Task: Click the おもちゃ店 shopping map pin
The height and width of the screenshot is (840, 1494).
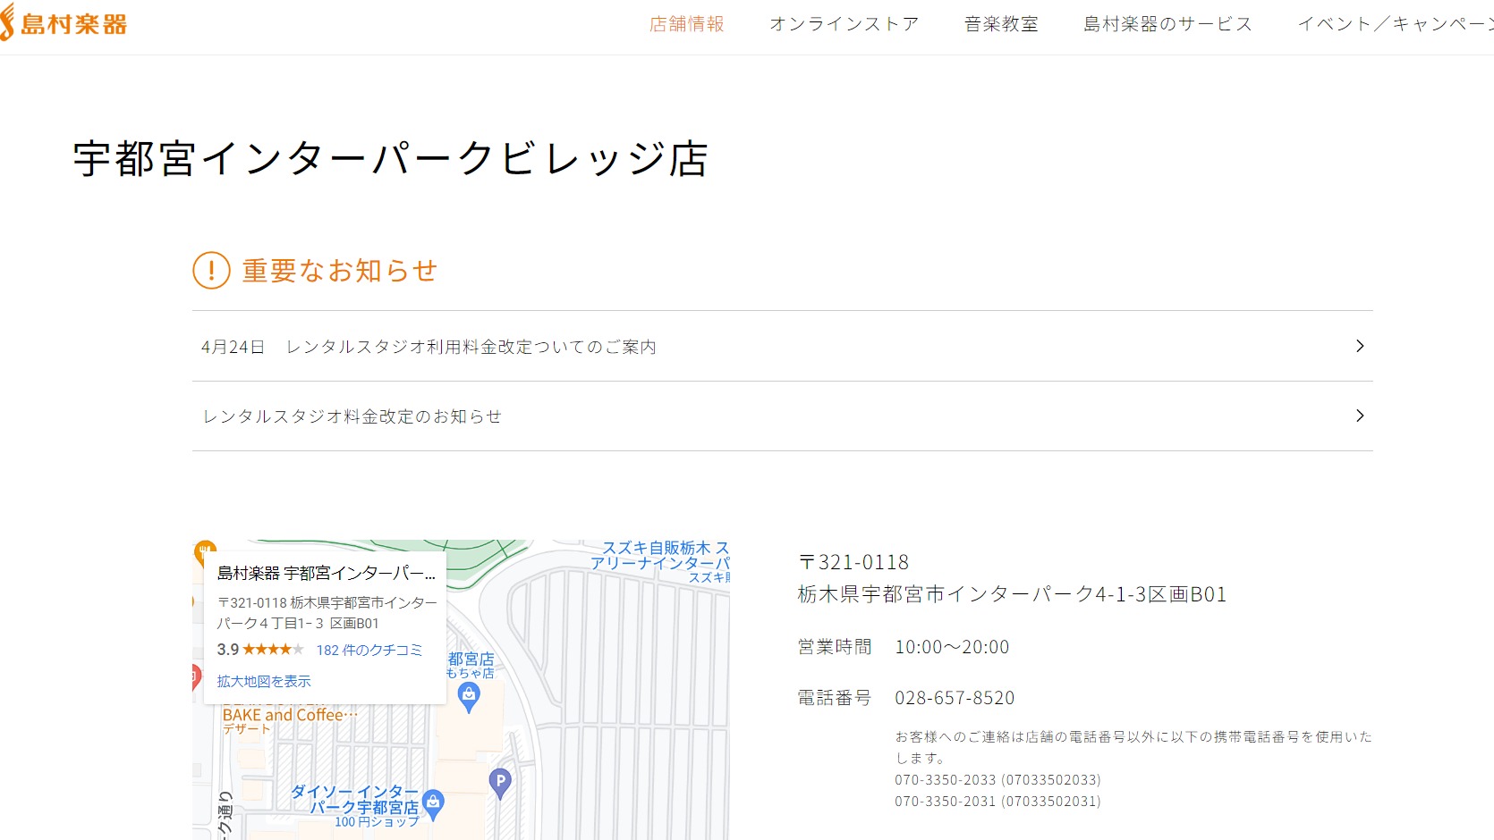Action: (468, 698)
